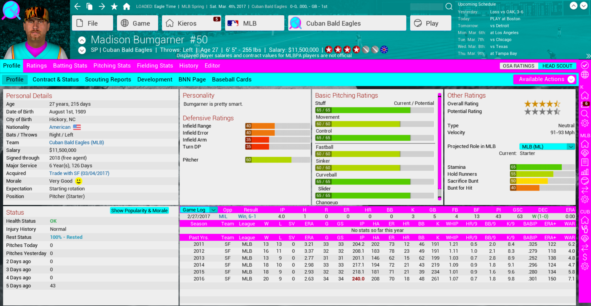Open the Play menu
This screenshot has height=306, width=591.
tap(431, 23)
